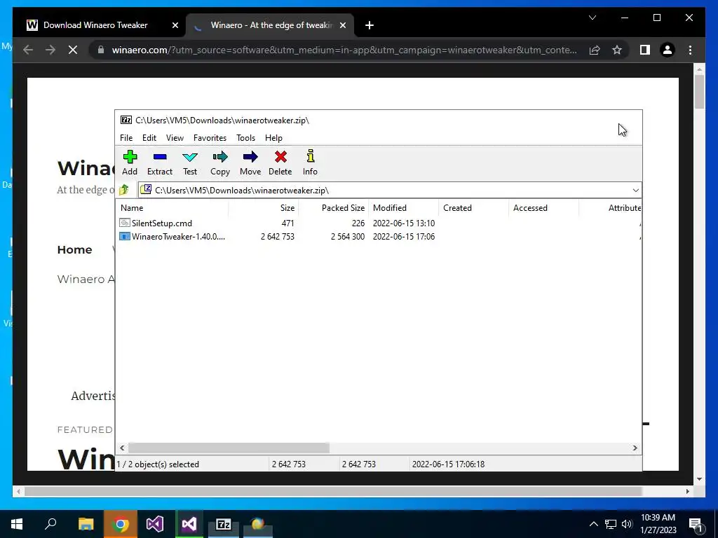Click the red Delete icon
This screenshot has width=718, height=538.
pos(280,163)
